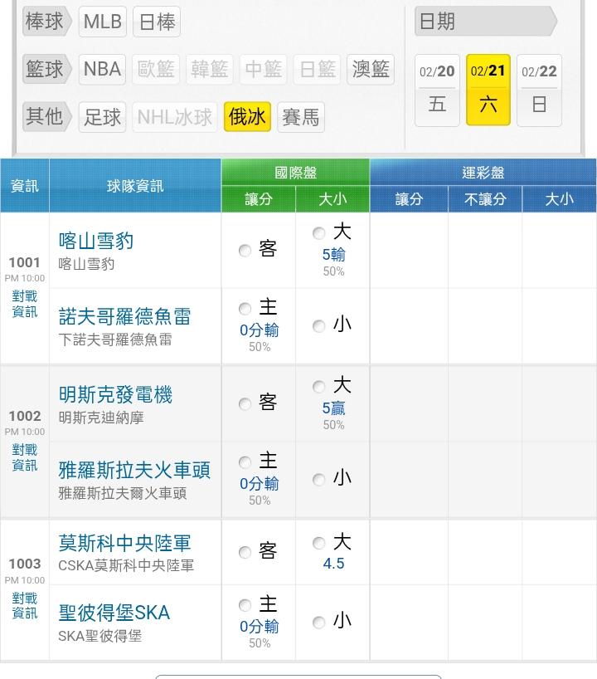Screen dimensions: 597x679
Task: Select the 日棒 league filter
Action: 157,22
